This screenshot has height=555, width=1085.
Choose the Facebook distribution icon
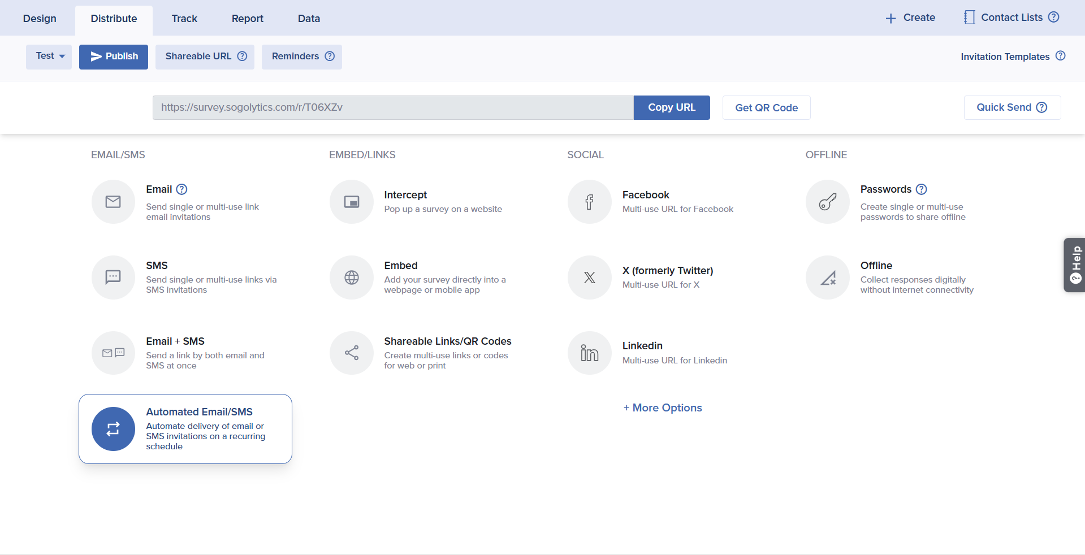coord(590,202)
